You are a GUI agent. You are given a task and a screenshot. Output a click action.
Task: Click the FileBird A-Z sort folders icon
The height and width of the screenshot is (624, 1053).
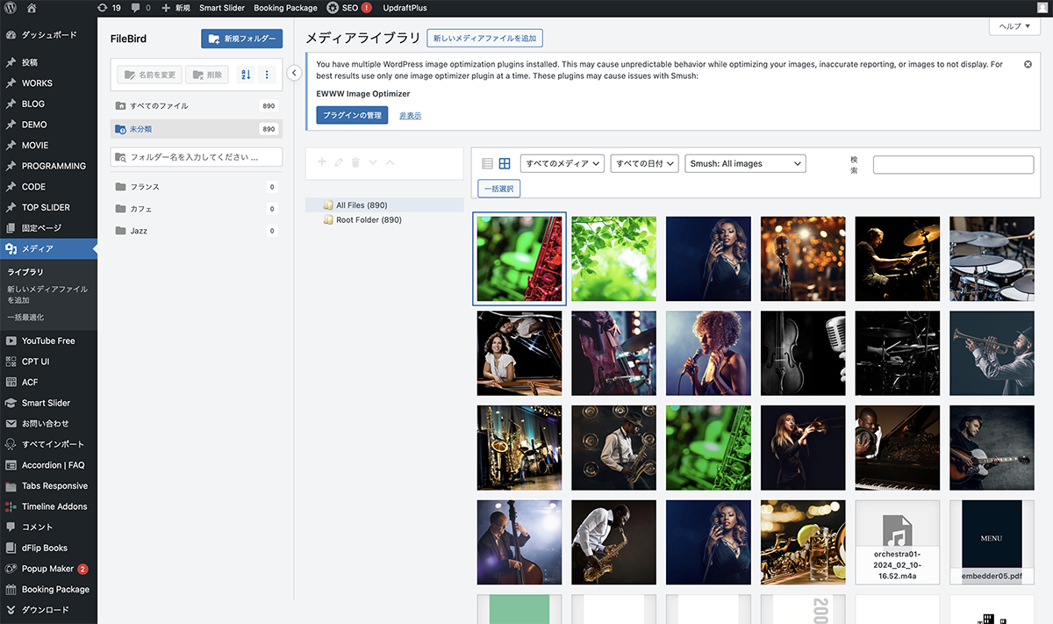(x=246, y=75)
